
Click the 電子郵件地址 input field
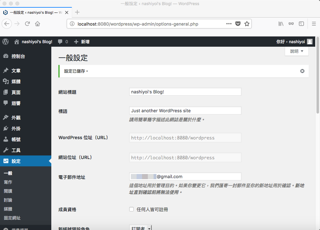pyautogui.click(x=185, y=177)
